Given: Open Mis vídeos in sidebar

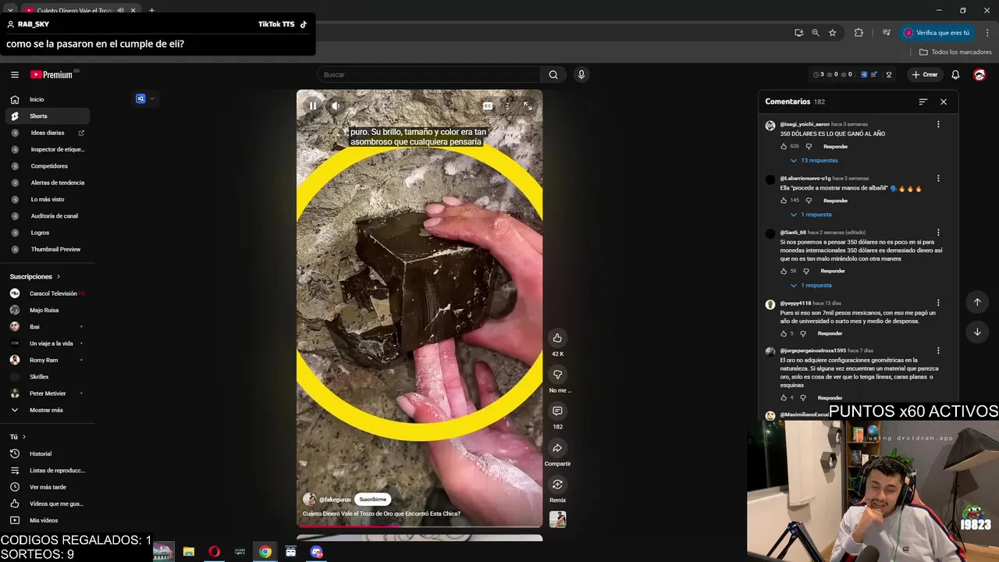Looking at the screenshot, I should (47, 521).
